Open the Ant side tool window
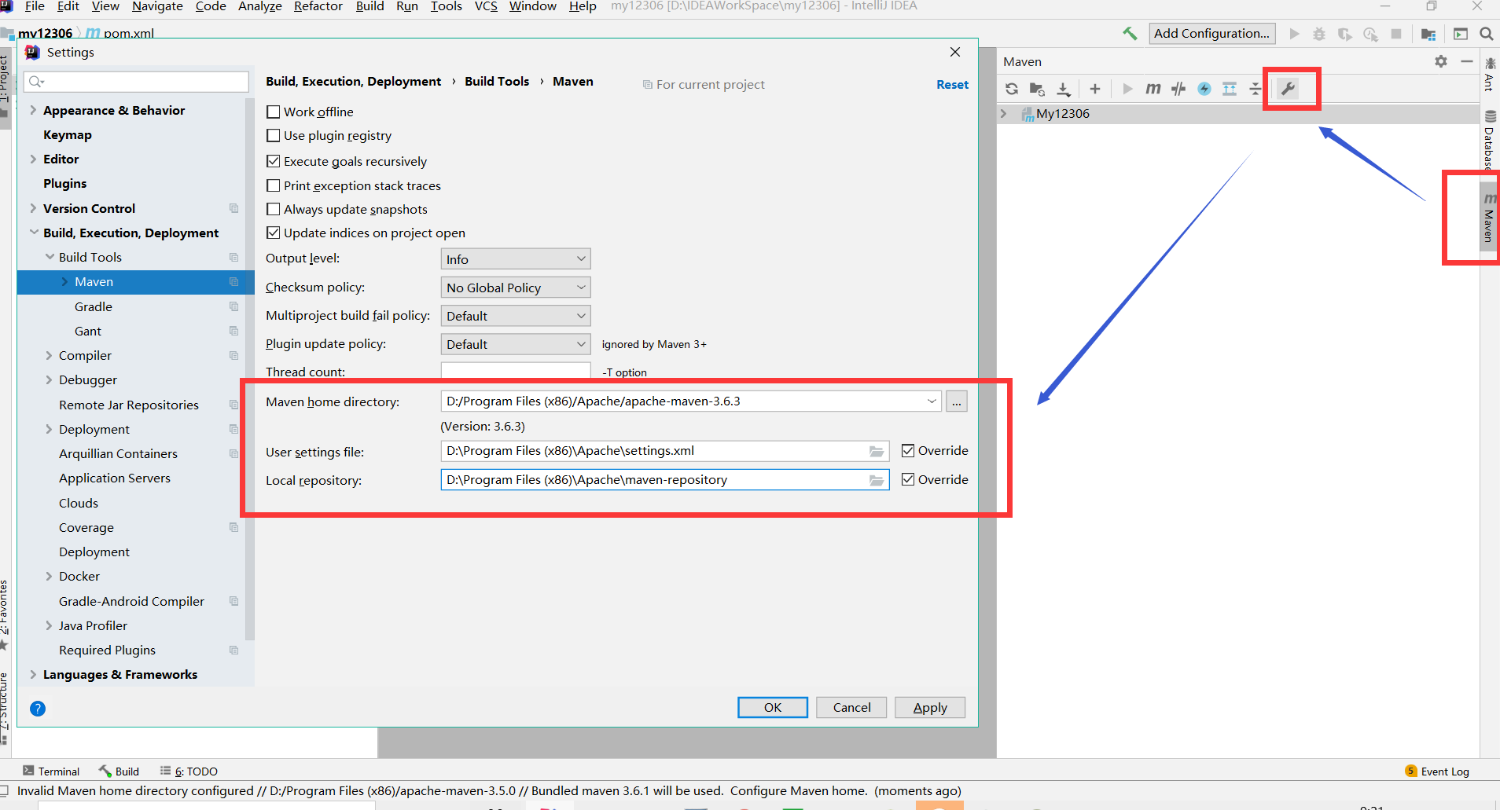This screenshot has height=810, width=1500. point(1490,74)
